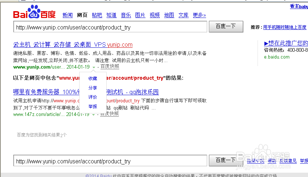This screenshot has height=177, width=308.
Task: Click the www.yunip.com/user... green URL
Action: click(39, 67)
